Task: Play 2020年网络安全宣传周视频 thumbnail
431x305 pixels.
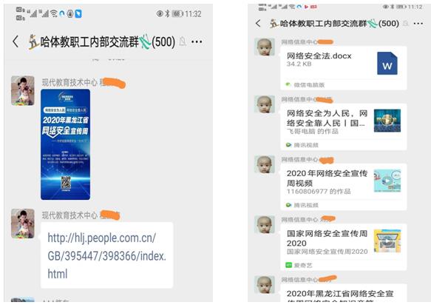Action: [x=387, y=181]
